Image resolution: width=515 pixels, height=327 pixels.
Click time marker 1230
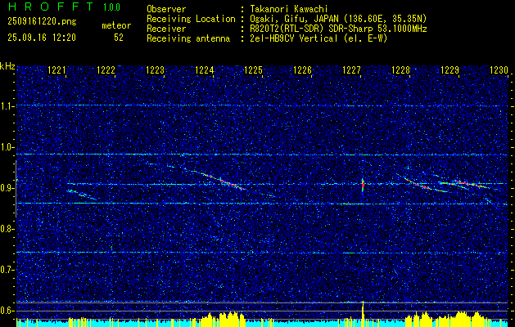coord(499,69)
